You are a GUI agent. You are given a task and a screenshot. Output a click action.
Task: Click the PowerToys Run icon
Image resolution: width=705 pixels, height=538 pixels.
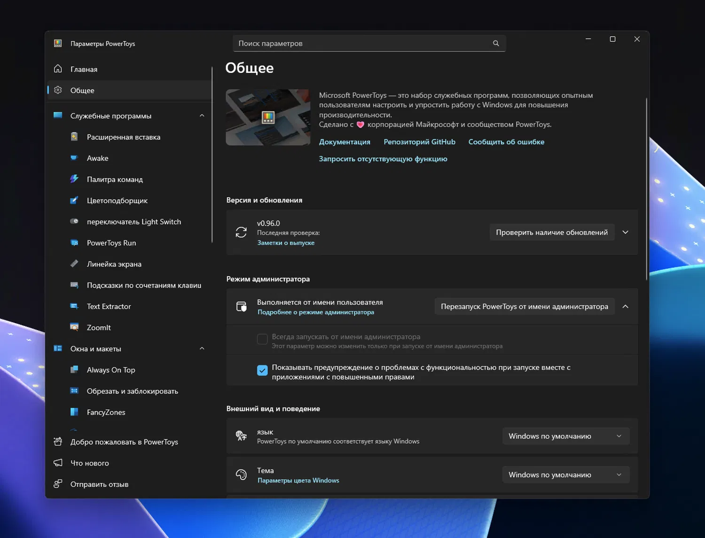coord(74,242)
